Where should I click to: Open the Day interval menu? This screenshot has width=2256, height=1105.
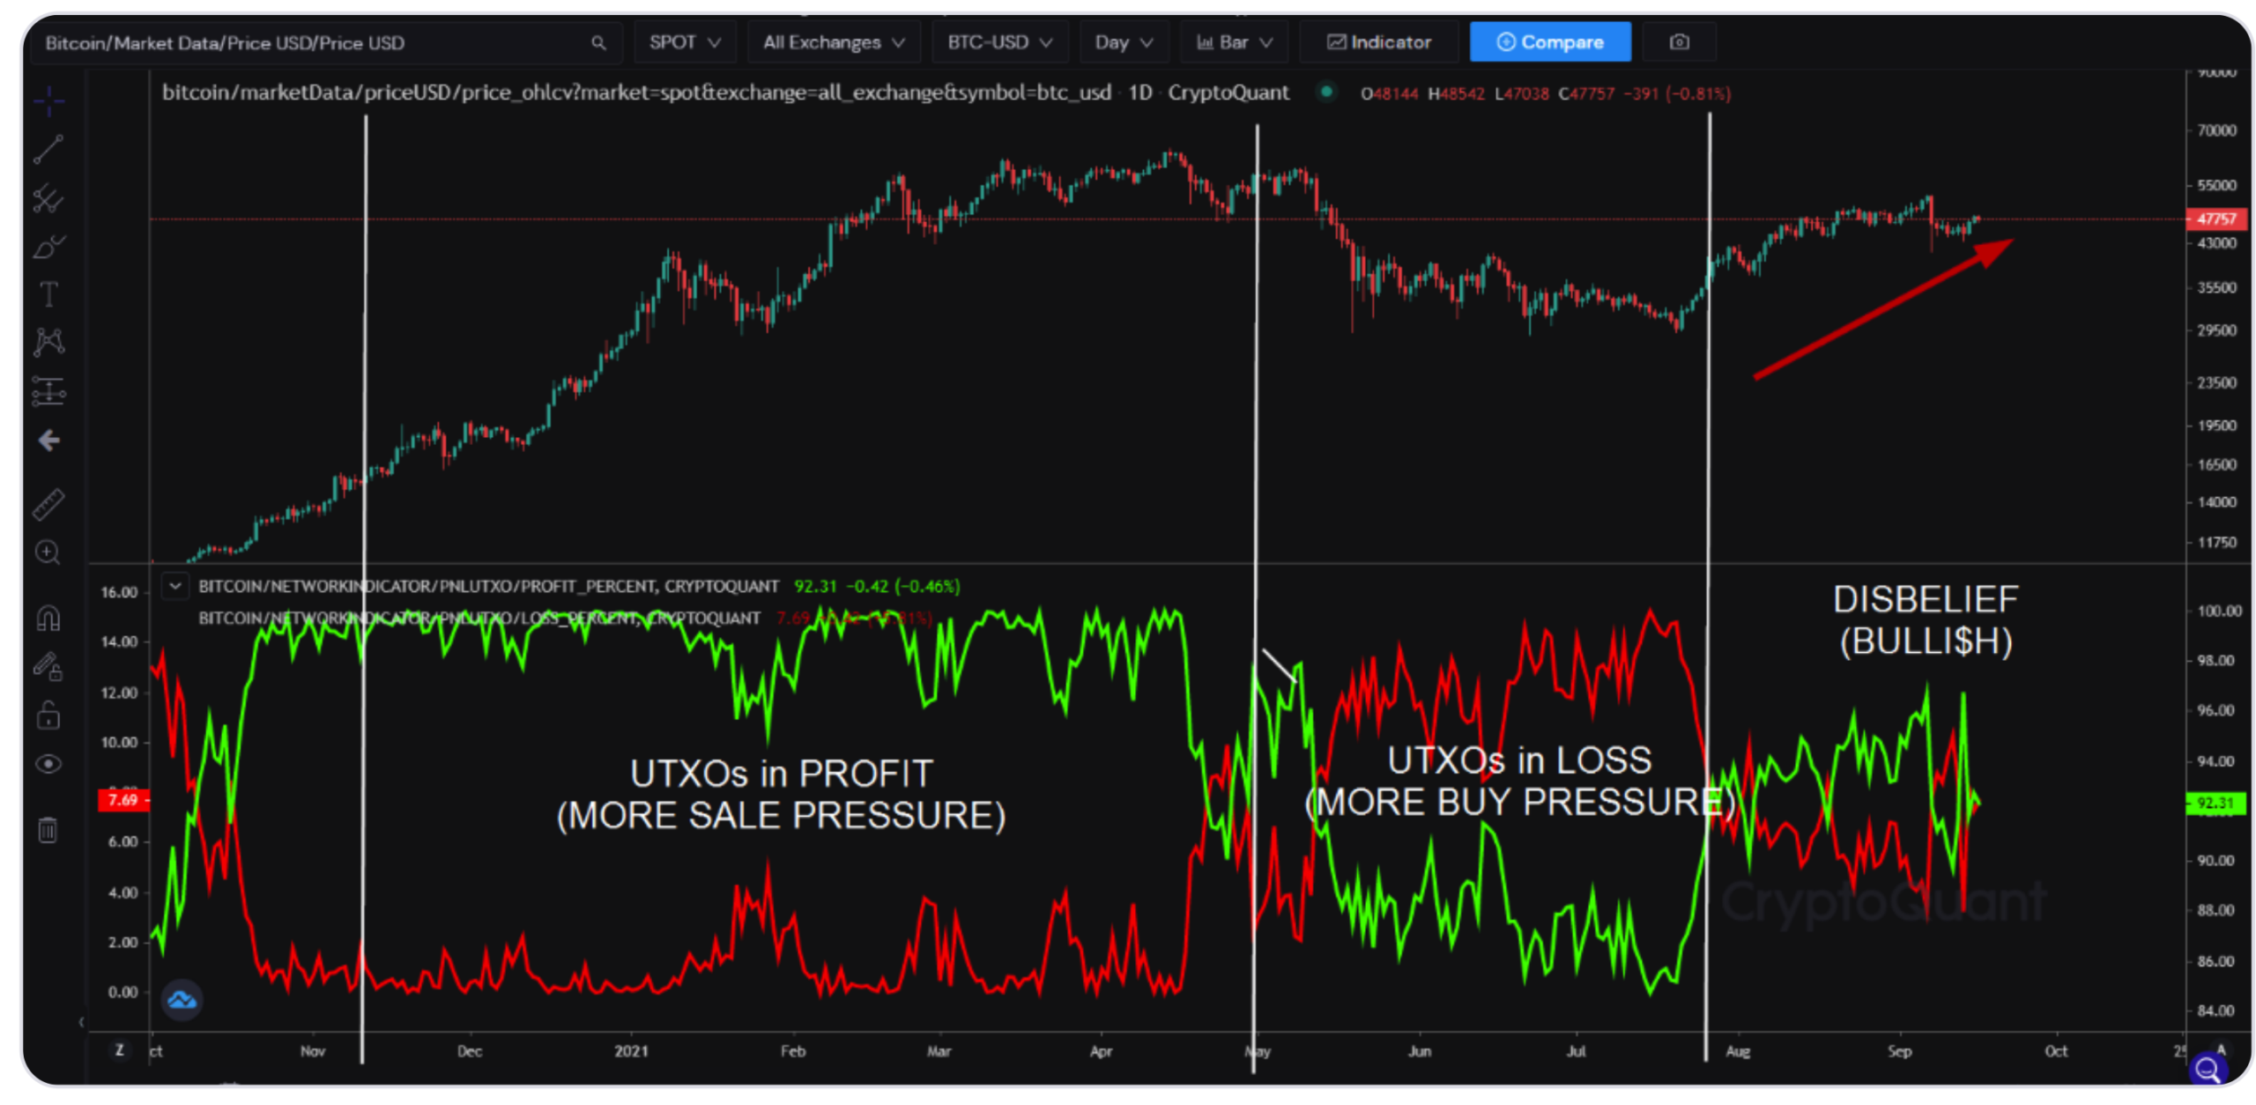(x=1123, y=42)
